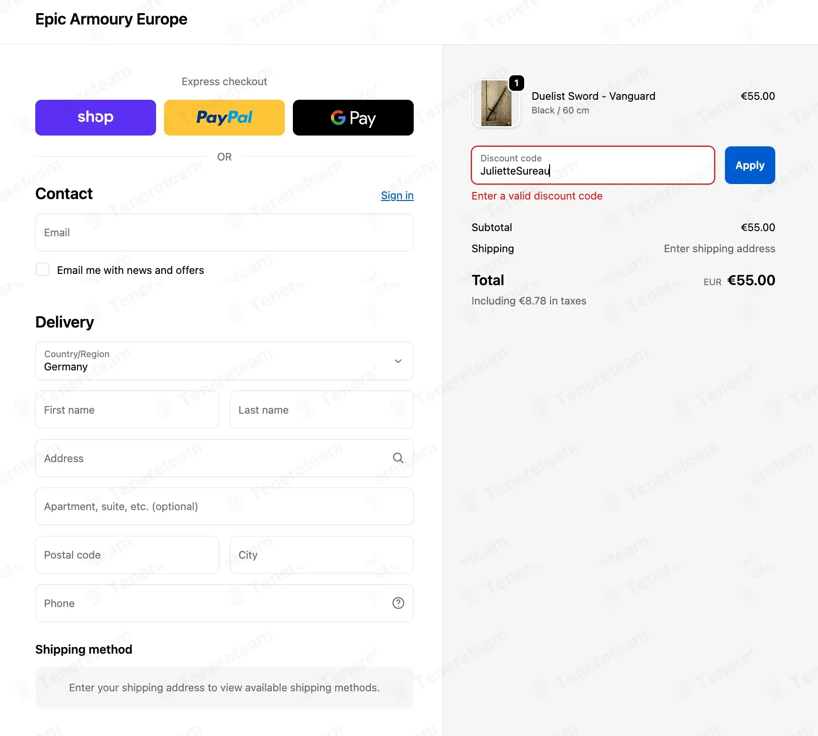The image size is (818, 736).
Task: Pay with Shop Pay express button
Action: (95, 118)
